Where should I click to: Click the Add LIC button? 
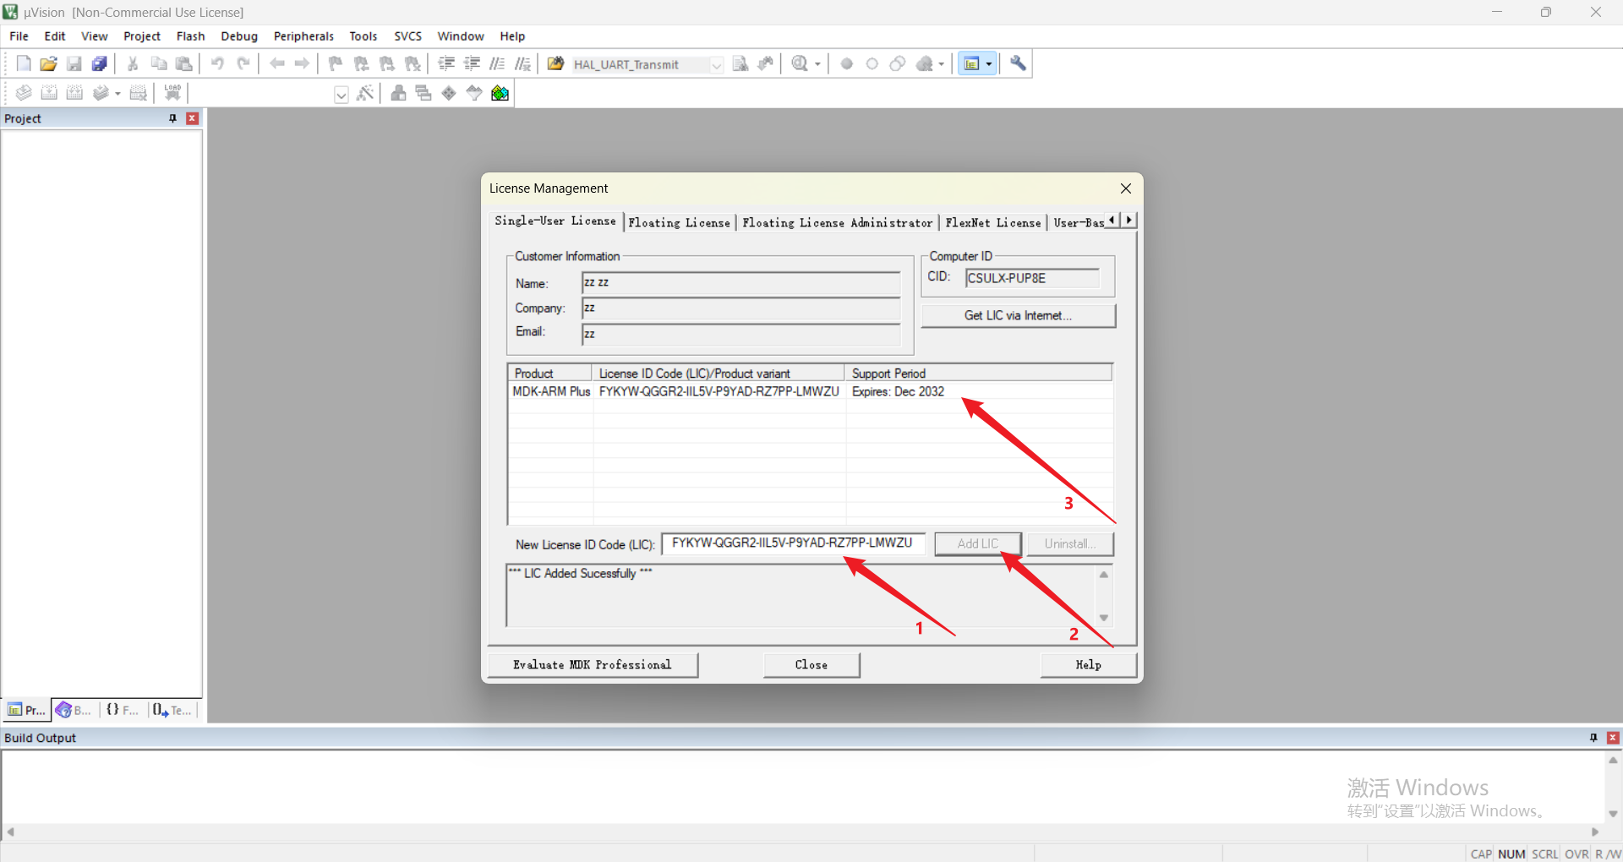978,543
